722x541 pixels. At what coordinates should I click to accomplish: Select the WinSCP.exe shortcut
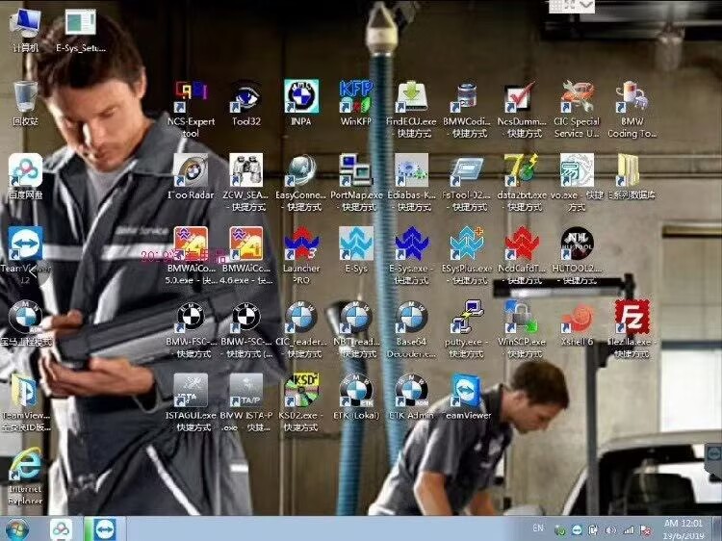click(x=522, y=317)
